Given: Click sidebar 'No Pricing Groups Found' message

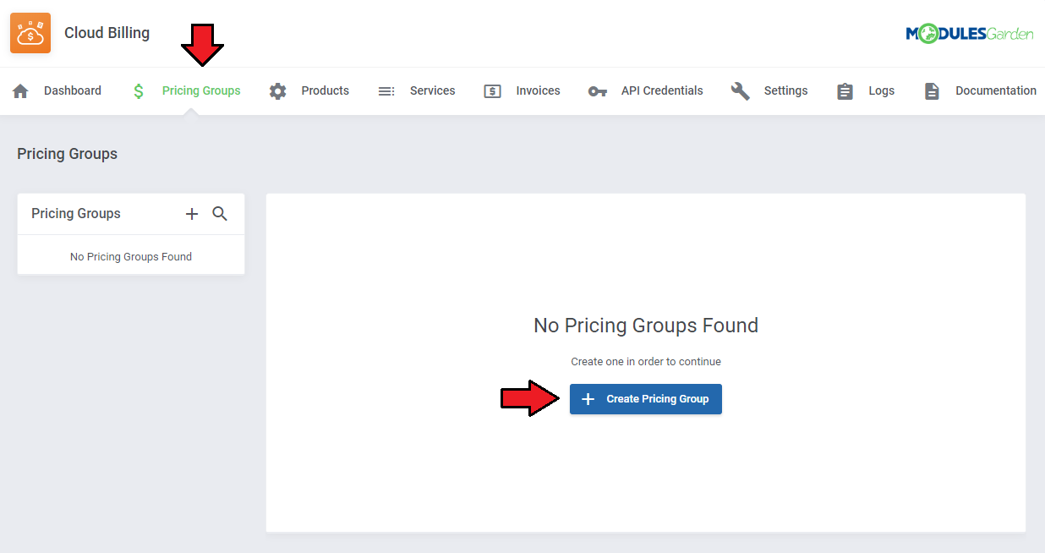Looking at the screenshot, I should click(131, 257).
